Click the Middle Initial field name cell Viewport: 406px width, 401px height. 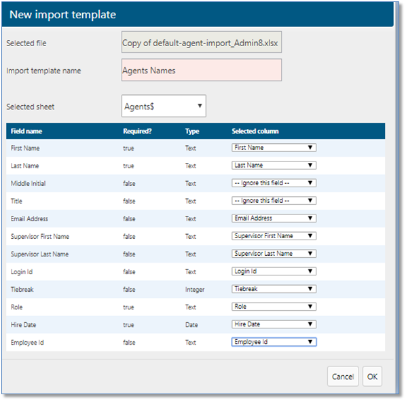pos(29,184)
